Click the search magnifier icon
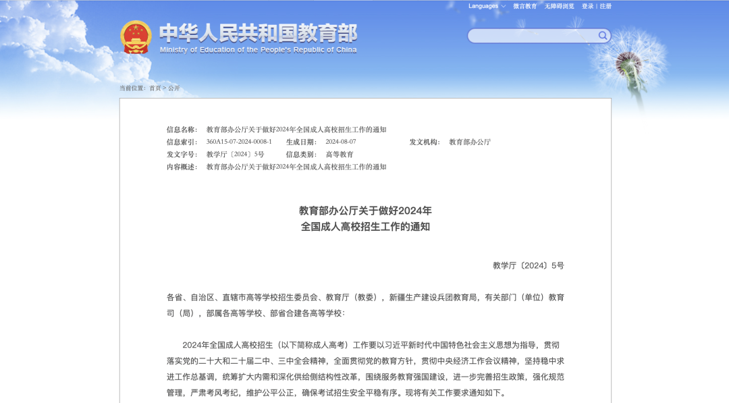This screenshot has width=729, height=403. tap(603, 35)
